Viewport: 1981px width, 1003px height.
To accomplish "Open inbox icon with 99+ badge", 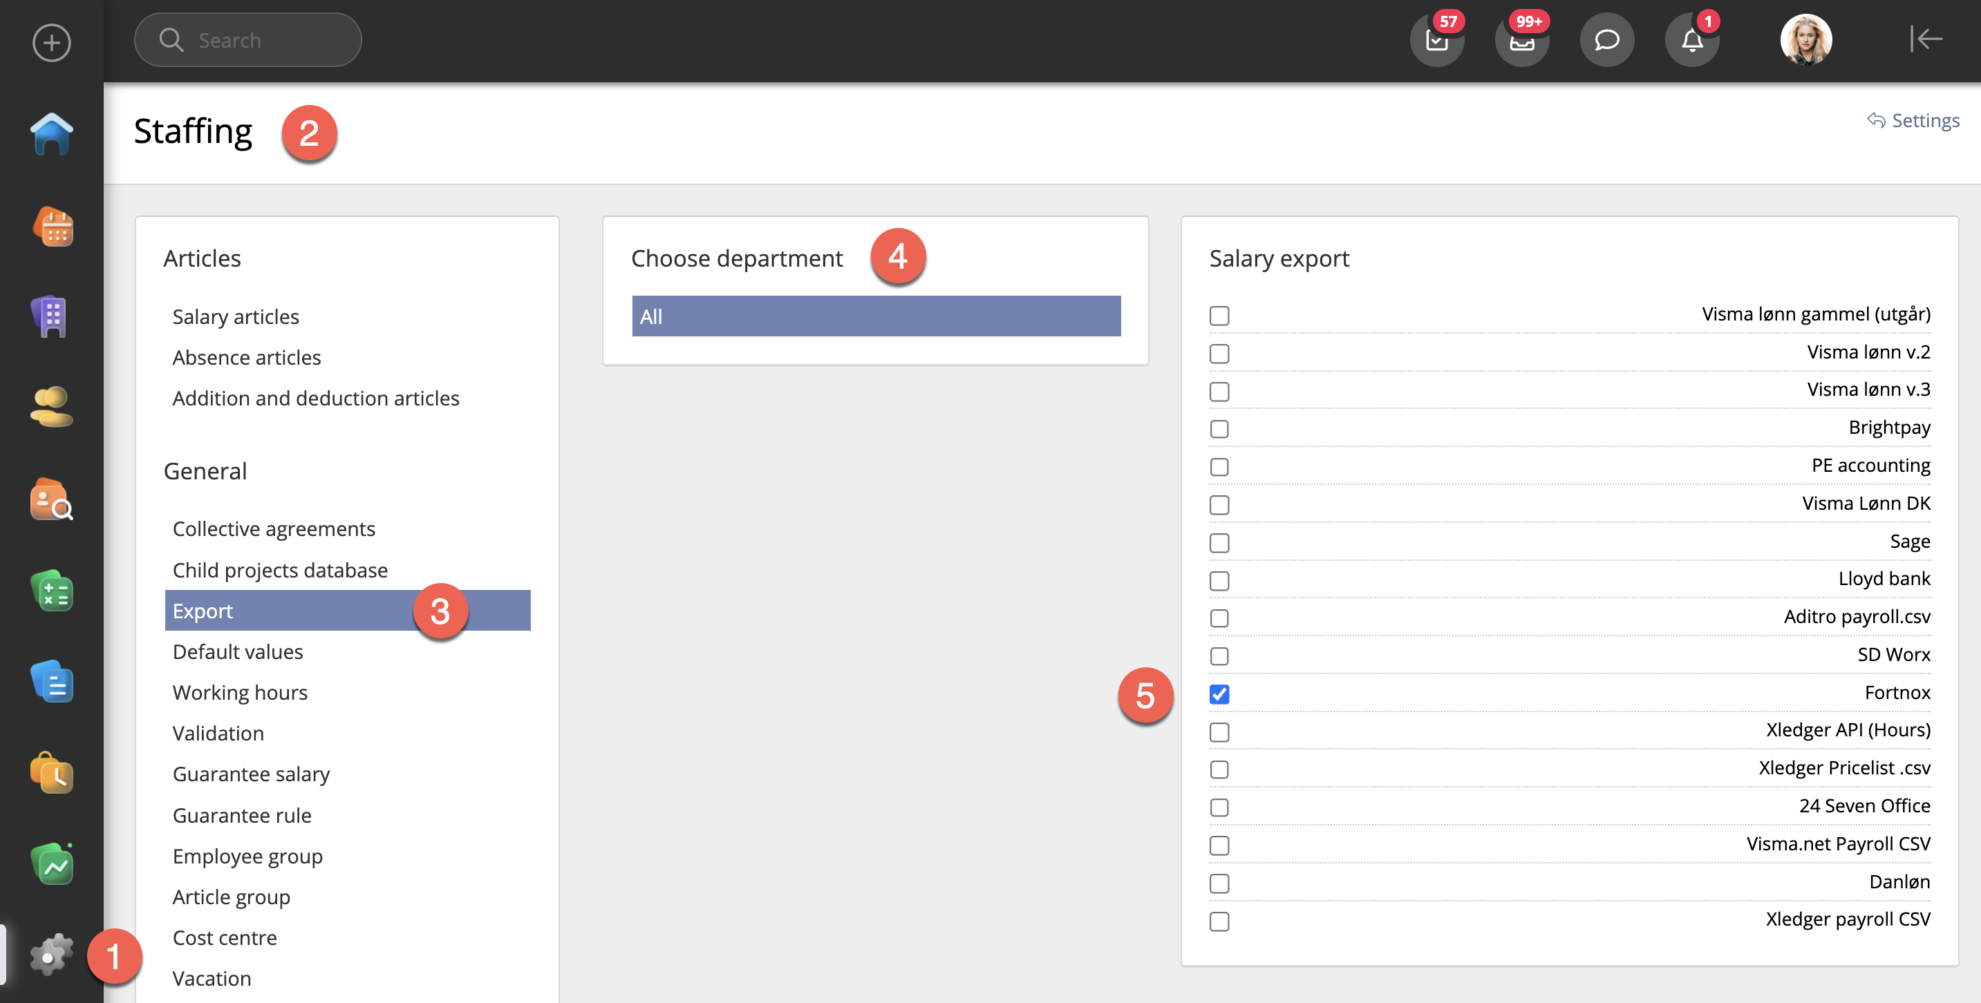I will pos(1522,39).
